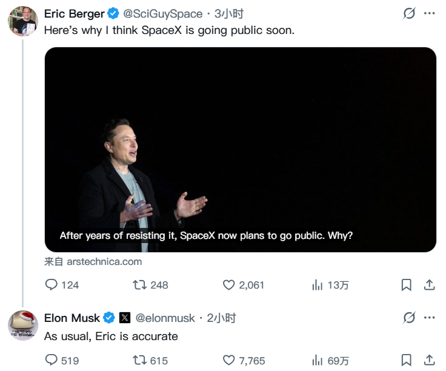Open more options on Eric Berger's post
Viewport: 446px width, 371px height.
click(429, 13)
